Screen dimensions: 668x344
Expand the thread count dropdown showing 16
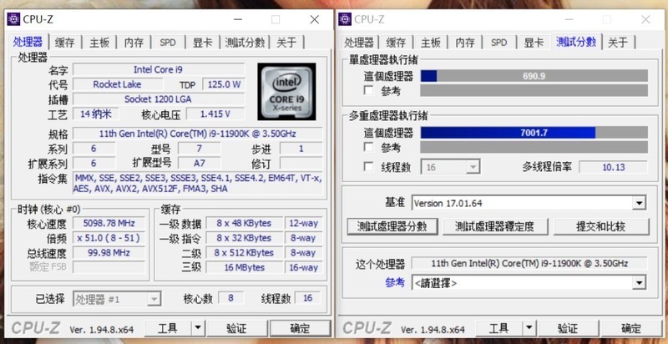click(473, 167)
